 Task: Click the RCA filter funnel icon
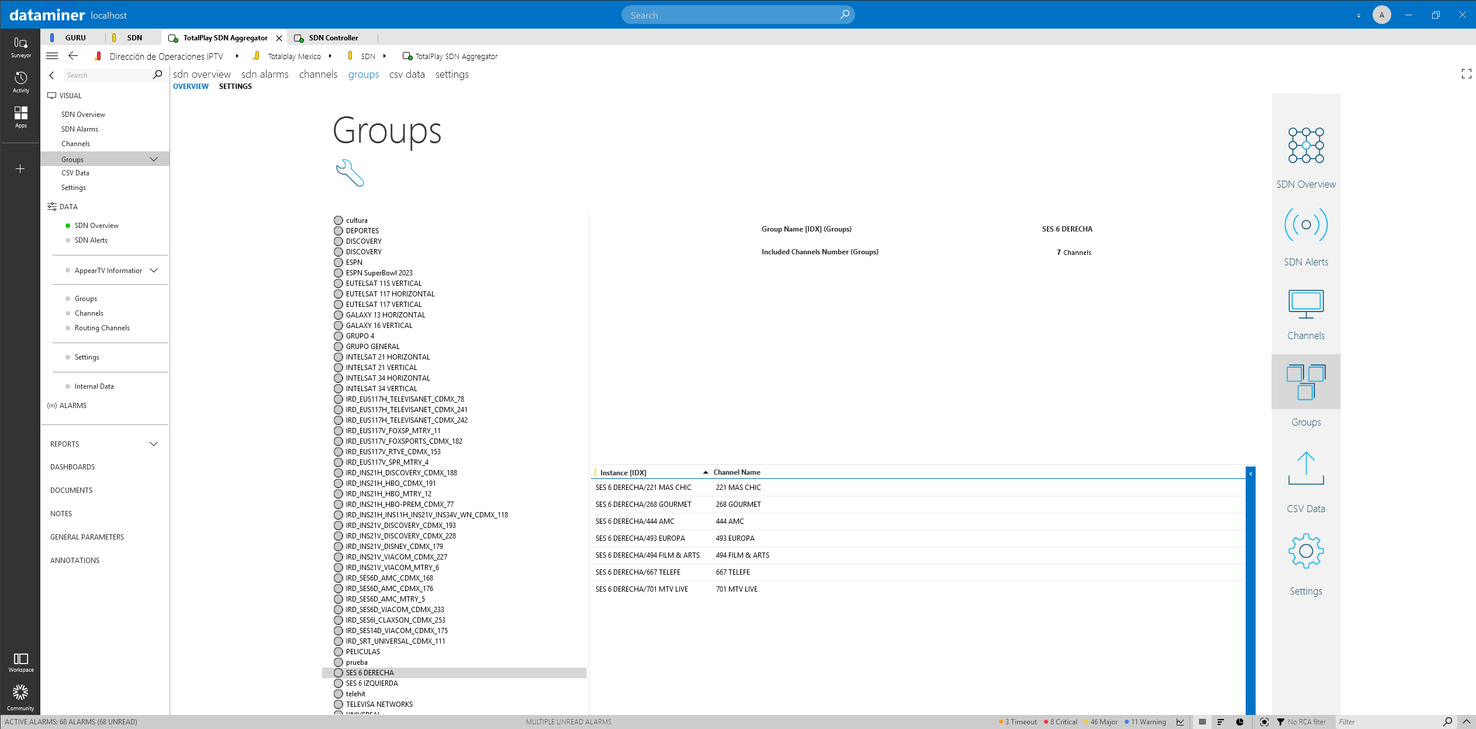click(1280, 722)
